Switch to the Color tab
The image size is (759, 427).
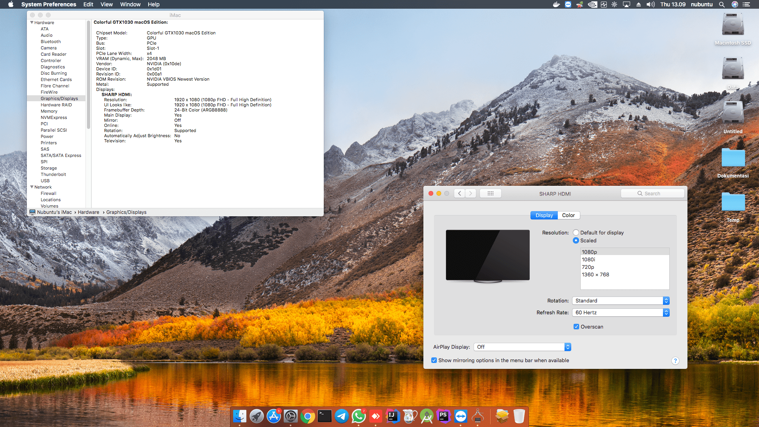(x=568, y=215)
